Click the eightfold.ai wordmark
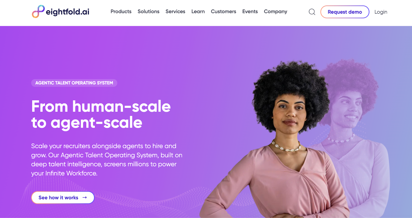Viewport: 412px width, 218px height. click(x=67, y=12)
